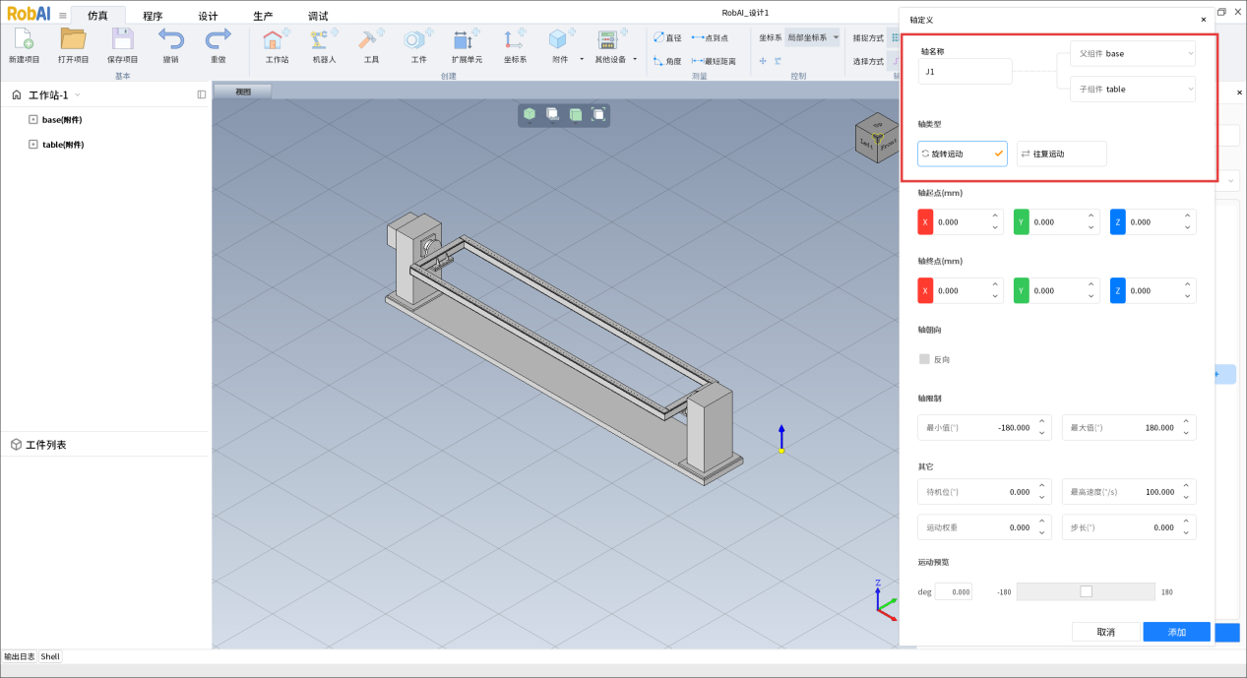
Task: Open a project with 打开项目 icon
Action: 73,40
